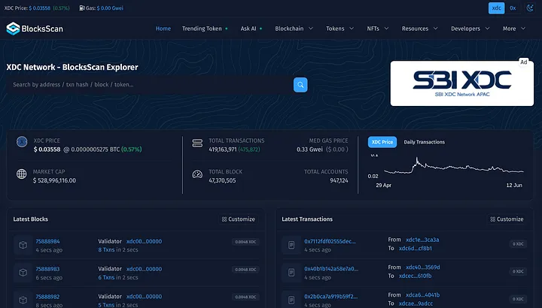The image size is (542, 308).
Task: Open block 75888983
Action: [x=47, y=269]
